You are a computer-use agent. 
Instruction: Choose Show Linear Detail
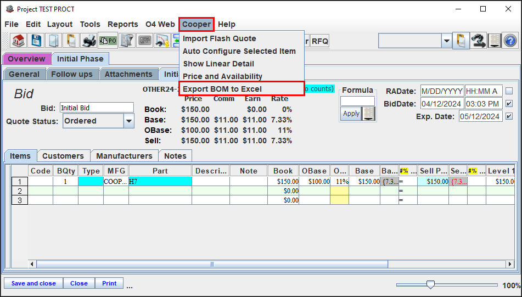242,64
